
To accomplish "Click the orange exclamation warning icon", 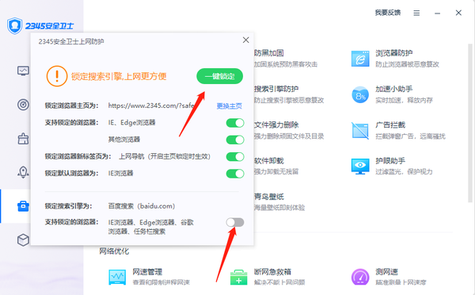I will [57, 76].
